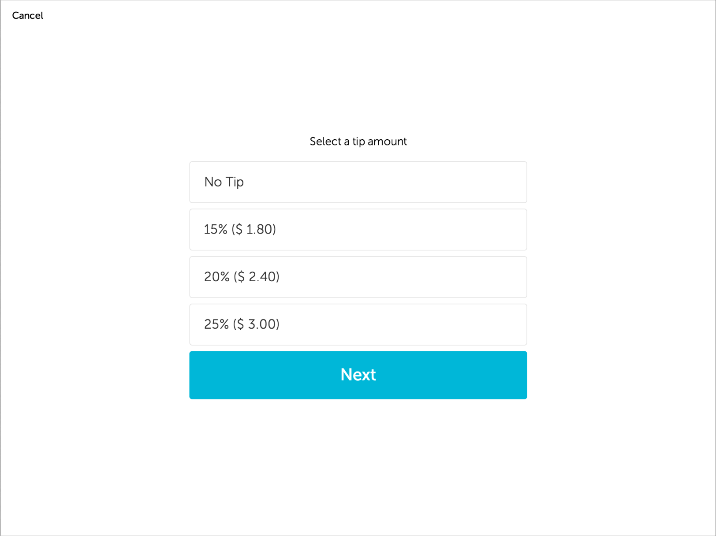The height and width of the screenshot is (536, 716).
Task: Choose the 20% ($ 2.40) tip
Action: pyautogui.click(x=358, y=277)
